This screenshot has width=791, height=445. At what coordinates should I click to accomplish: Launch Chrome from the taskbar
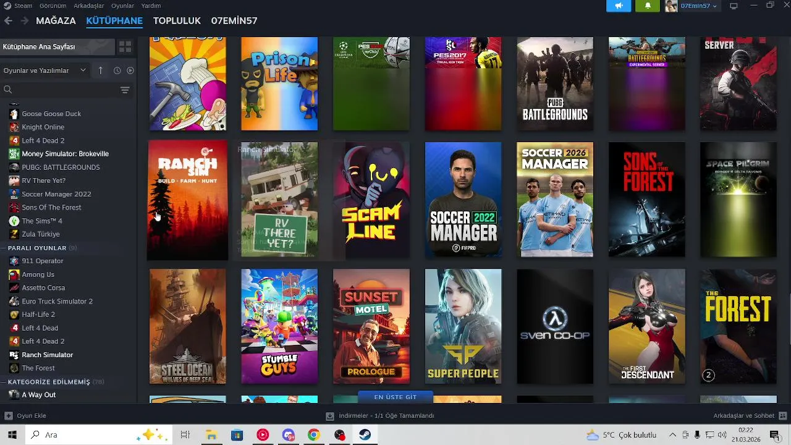coord(314,434)
